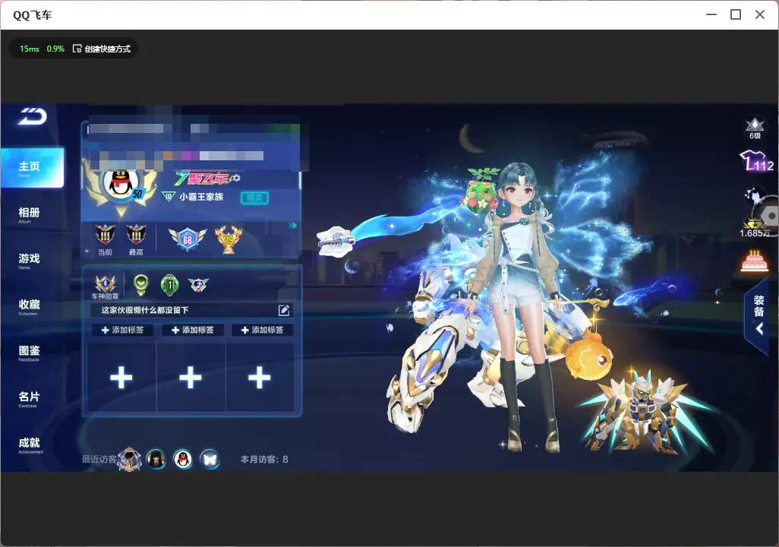Click the signature text 这家伙很懒什么都没留下

145,310
